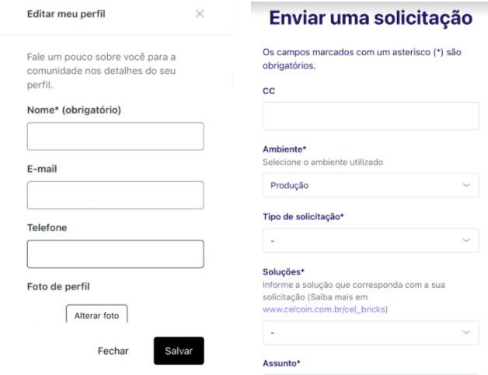
Task: Open the Soluções dropdown
Action: pyautogui.click(x=371, y=332)
